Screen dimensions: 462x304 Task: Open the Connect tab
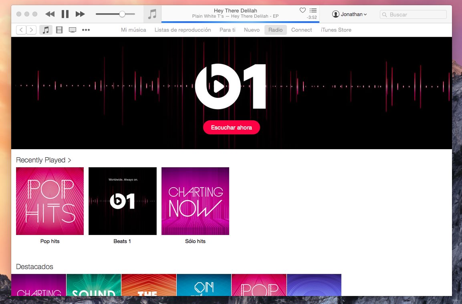(x=301, y=30)
